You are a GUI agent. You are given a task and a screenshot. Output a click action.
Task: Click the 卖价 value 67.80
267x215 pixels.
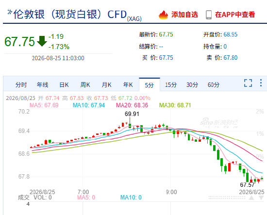(x=231, y=58)
